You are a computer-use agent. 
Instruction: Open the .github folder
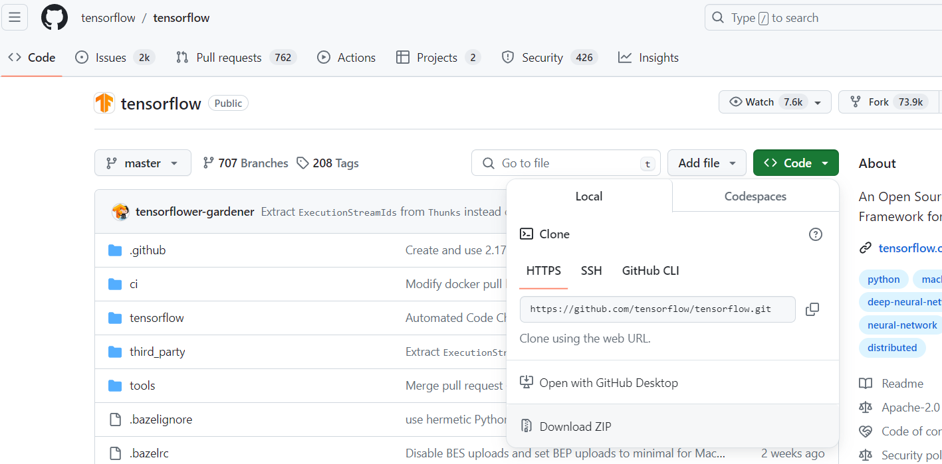148,250
